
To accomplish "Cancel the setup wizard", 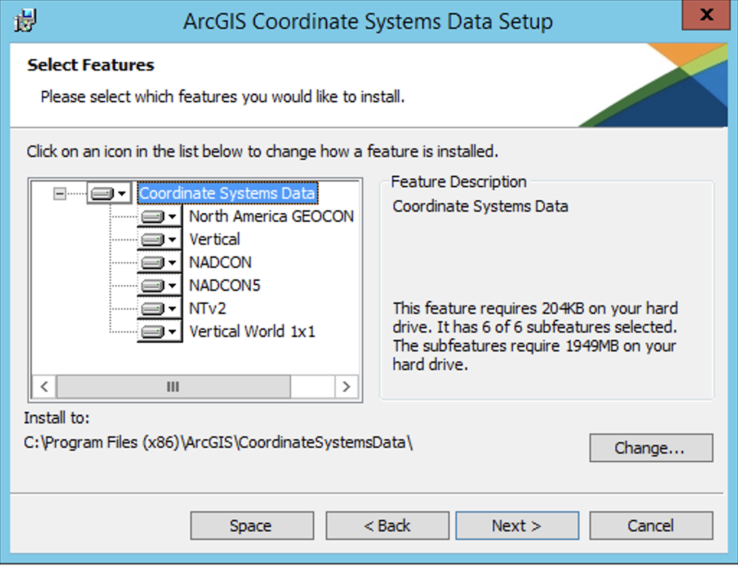I will click(x=651, y=526).
